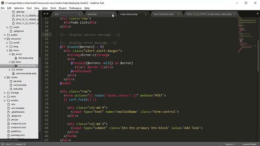The width and height of the screenshot is (260, 146).
Task: Open the Preferences menu
Action: [76, 8]
